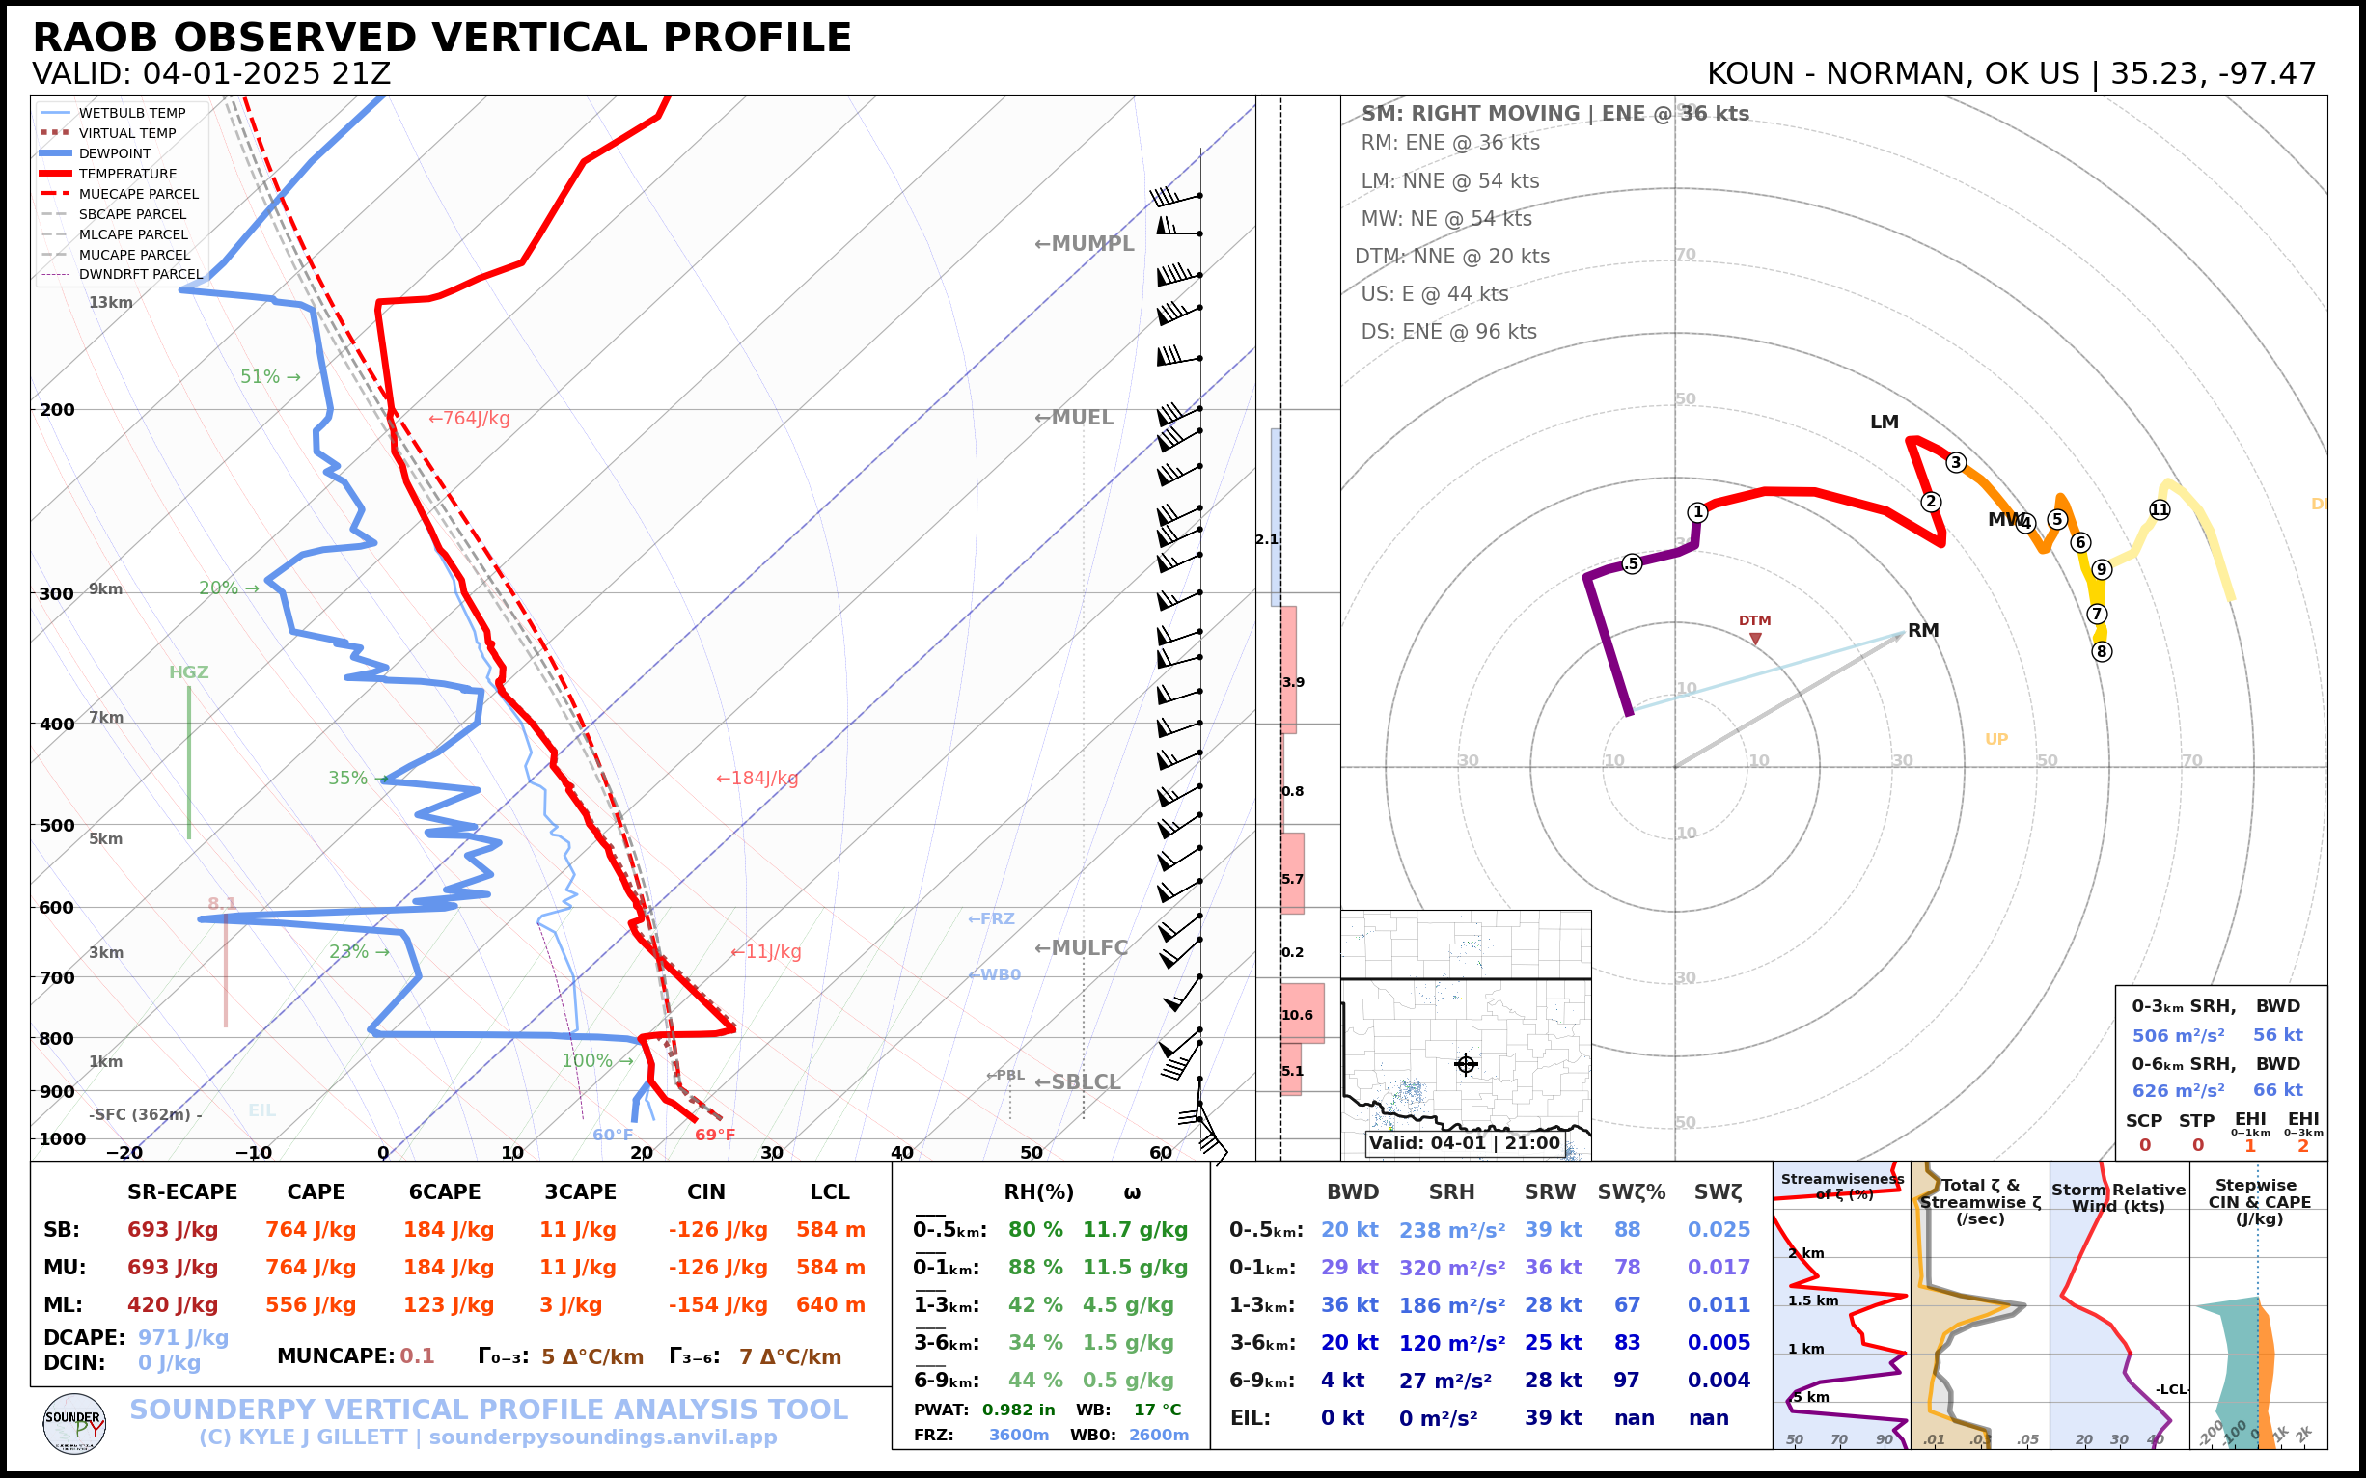The width and height of the screenshot is (2366, 1478).
Task: Click the crosshair station marker on map
Action: coord(1465,1064)
